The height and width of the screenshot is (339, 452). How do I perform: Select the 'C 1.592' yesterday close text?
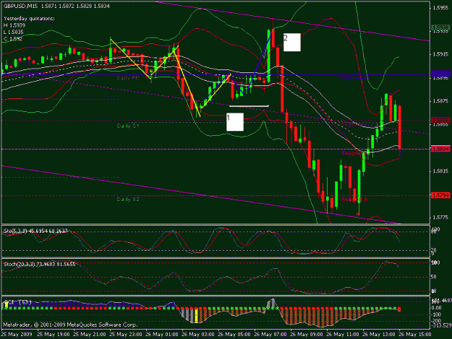[13, 39]
